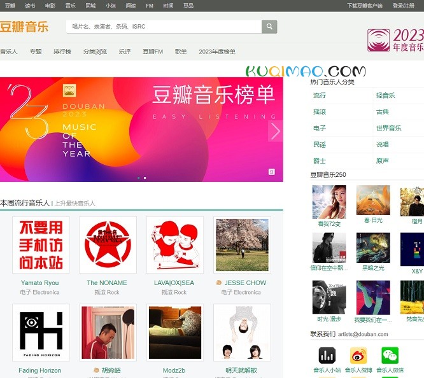Image resolution: width=424 pixels, height=378 pixels.
Task: Open the 音乐人小站 icon
Action: tap(327, 355)
